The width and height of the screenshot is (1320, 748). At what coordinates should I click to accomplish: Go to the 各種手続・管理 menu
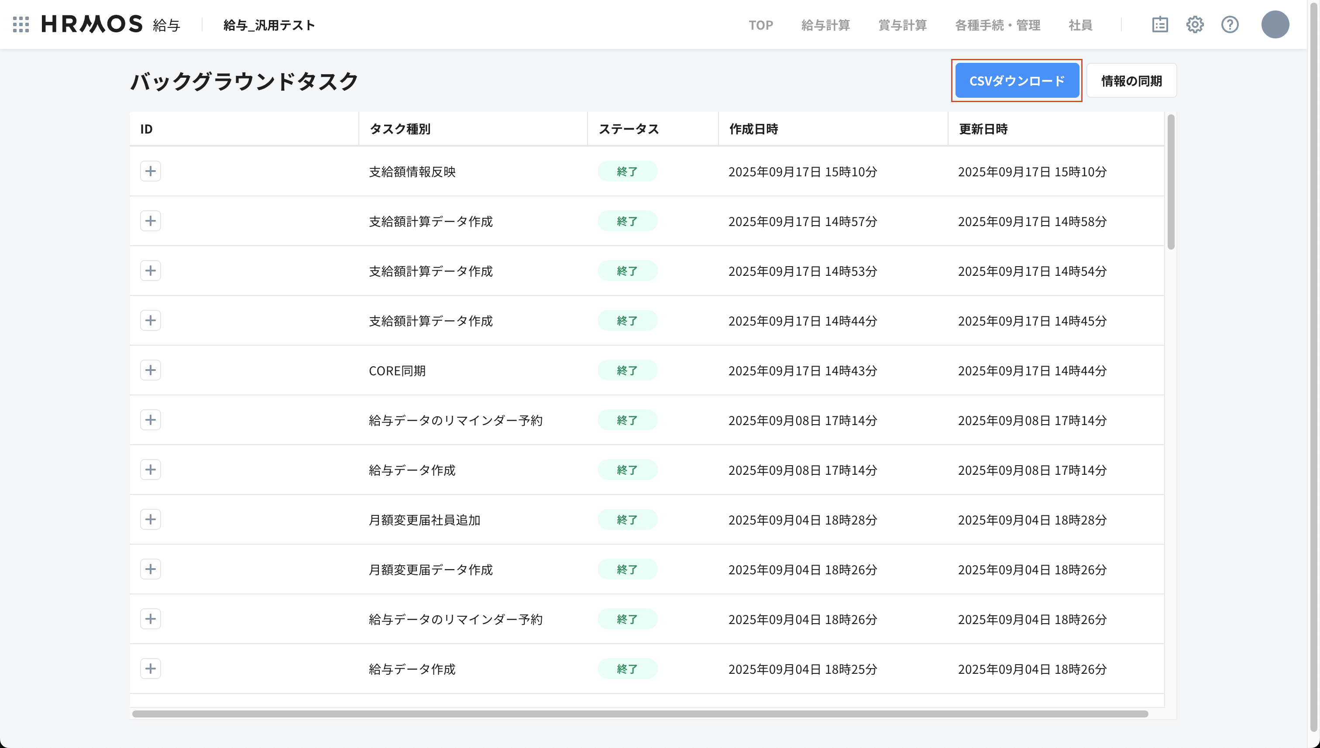[997, 25]
